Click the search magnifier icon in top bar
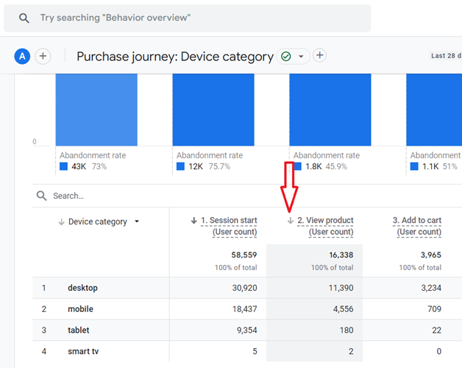This screenshot has height=368, width=462. [24, 18]
